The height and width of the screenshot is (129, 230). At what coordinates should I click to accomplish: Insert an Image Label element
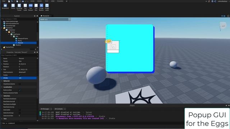coord(47,7)
